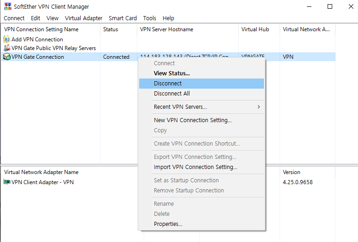Click the Rename context menu entry
This screenshot has width=358, height=242.
click(201, 203)
